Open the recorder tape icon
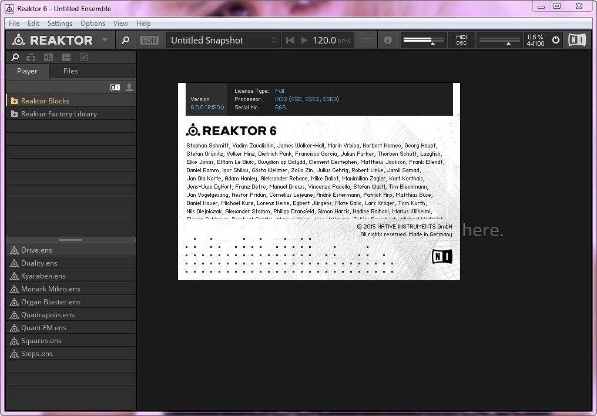This screenshot has width=597, height=416. [x=367, y=41]
